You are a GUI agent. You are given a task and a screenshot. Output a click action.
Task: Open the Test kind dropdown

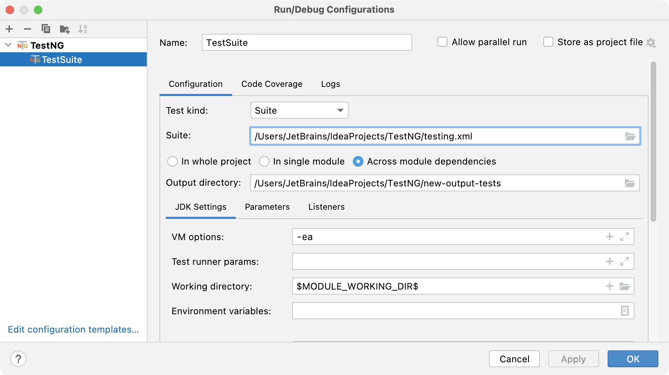tap(299, 110)
